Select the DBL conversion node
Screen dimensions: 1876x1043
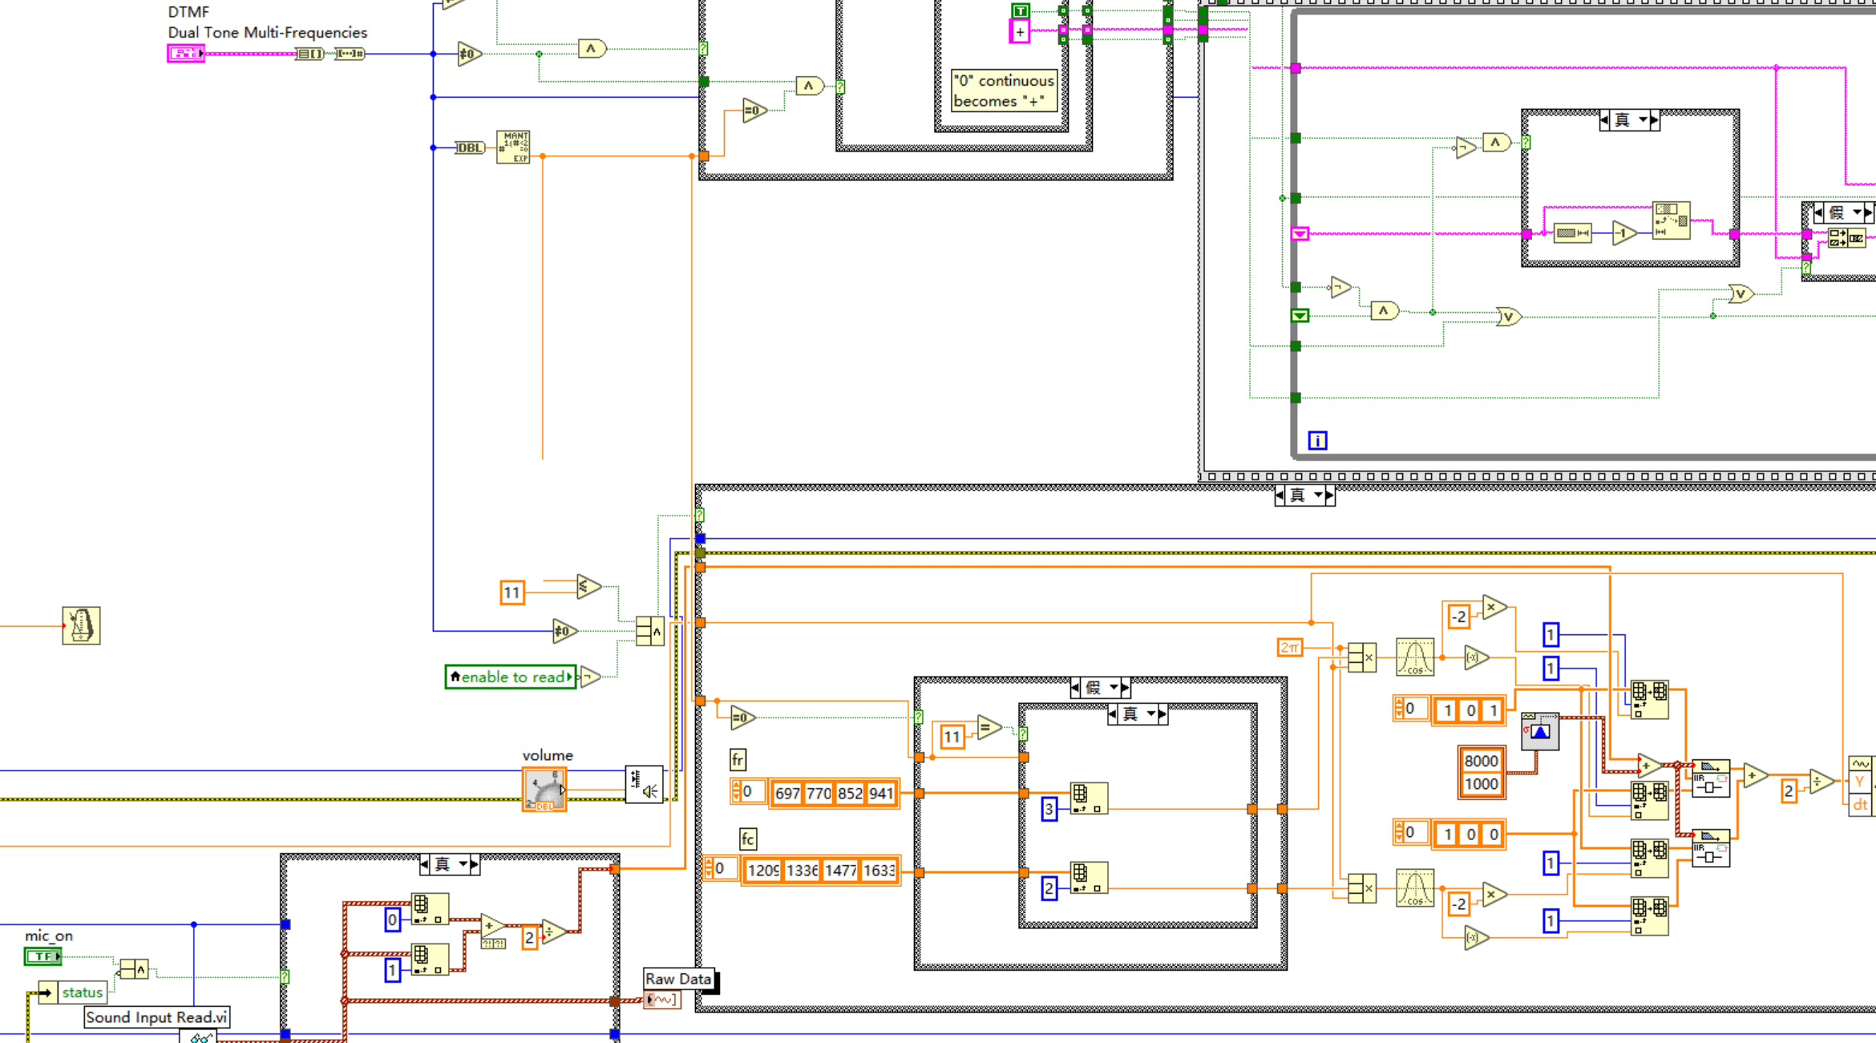470,148
